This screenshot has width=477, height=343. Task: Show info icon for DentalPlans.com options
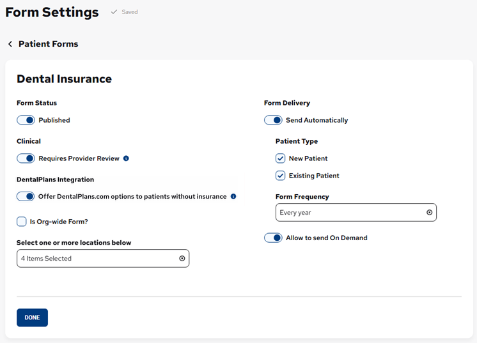(x=233, y=197)
